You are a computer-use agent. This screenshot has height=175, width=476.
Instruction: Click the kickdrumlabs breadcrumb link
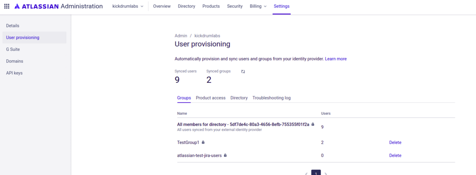[207, 36]
